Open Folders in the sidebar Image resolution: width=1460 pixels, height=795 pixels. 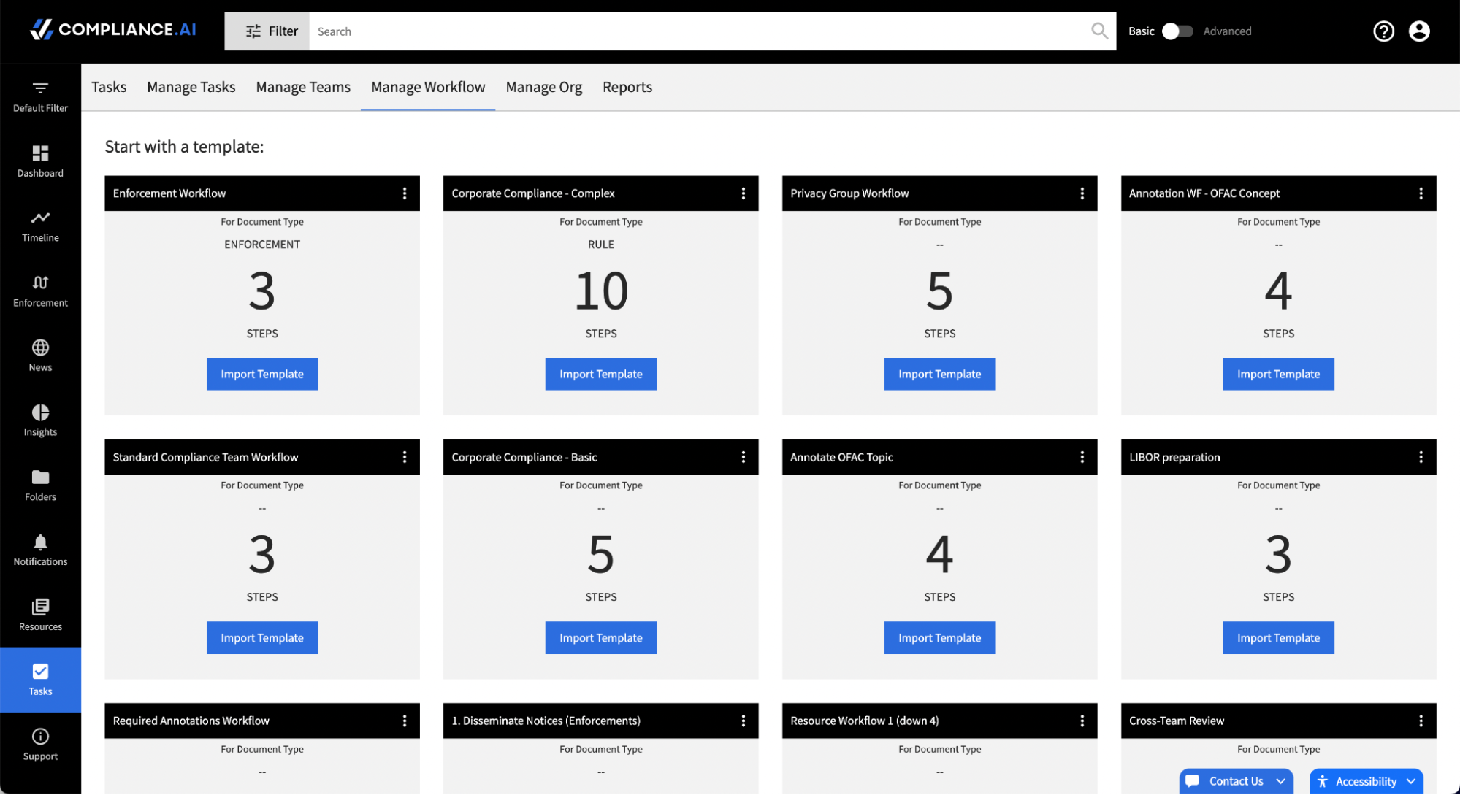pos(40,485)
